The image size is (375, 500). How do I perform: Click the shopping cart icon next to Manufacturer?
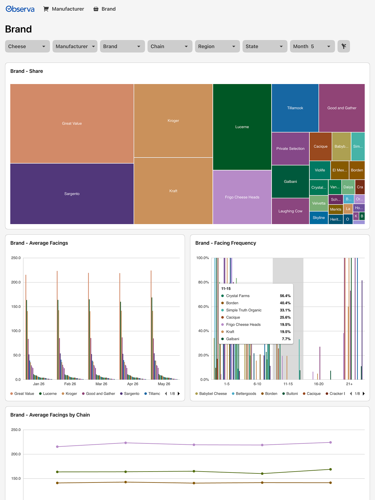coord(46,9)
